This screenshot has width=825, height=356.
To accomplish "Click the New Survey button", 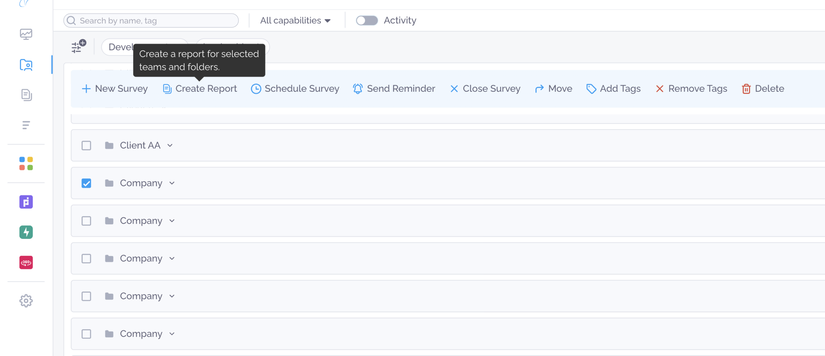I will (115, 89).
